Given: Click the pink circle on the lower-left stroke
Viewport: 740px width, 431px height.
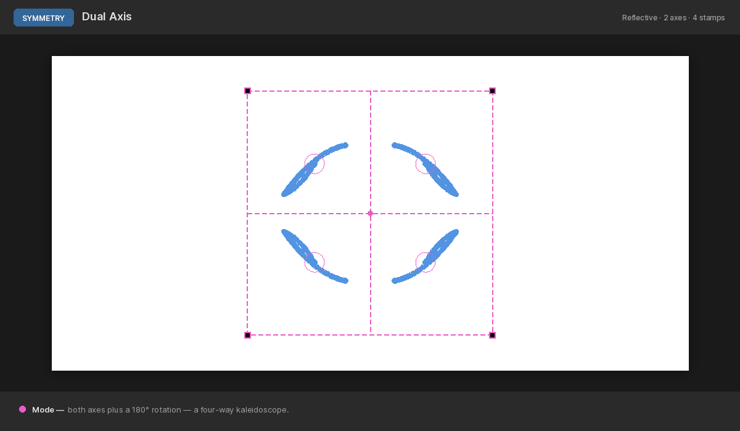Looking at the screenshot, I should (314, 262).
